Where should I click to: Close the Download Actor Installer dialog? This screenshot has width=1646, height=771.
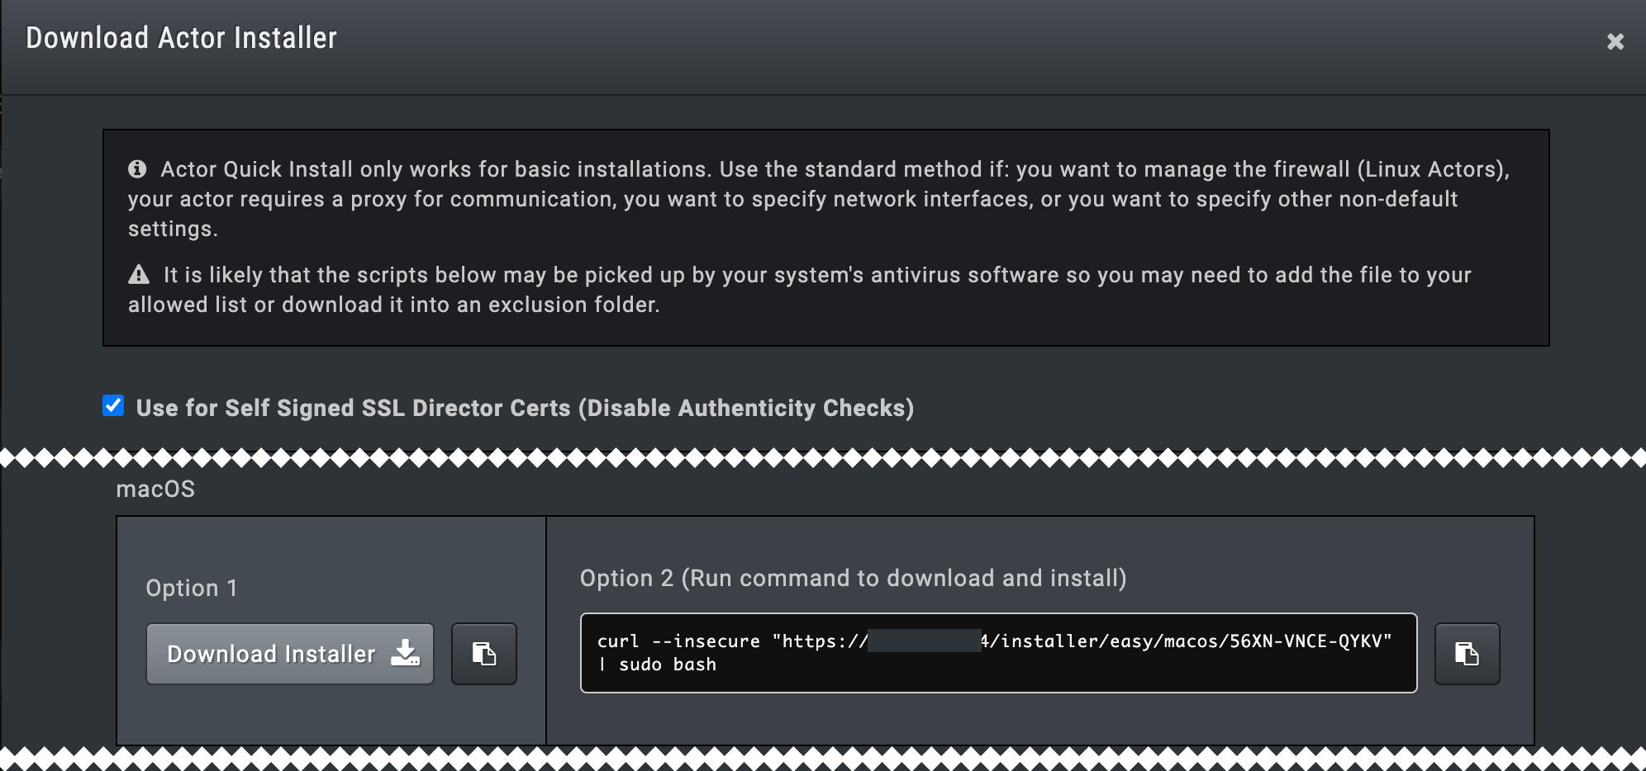1615,41
